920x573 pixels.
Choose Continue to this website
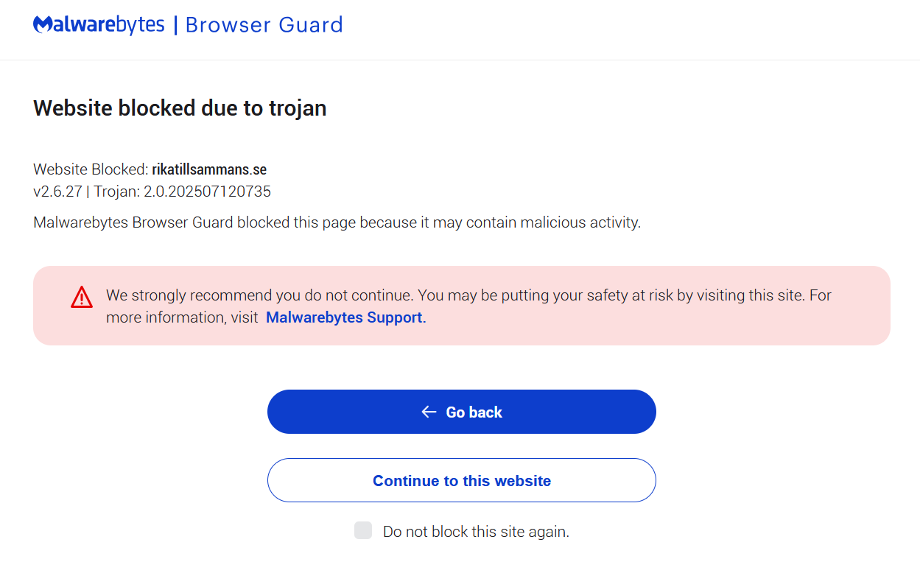tap(461, 480)
